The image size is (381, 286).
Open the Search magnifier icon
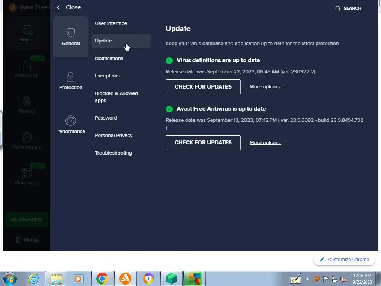point(338,9)
